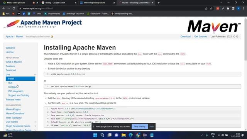Open the volume icon in system tray
This screenshot has width=247, height=139.
[223, 135]
